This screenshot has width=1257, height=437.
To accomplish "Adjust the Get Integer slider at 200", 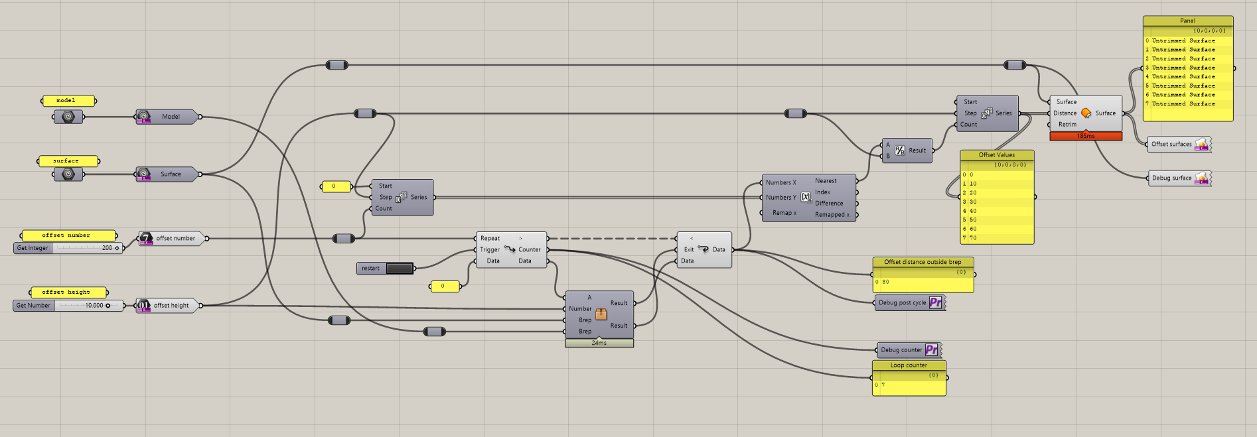I will coord(87,248).
